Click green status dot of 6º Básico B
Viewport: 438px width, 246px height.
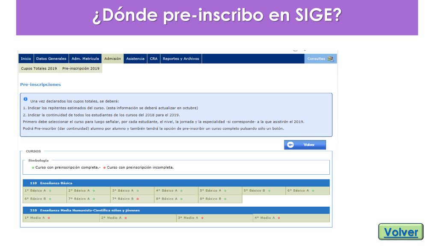click(x=50, y=199)
